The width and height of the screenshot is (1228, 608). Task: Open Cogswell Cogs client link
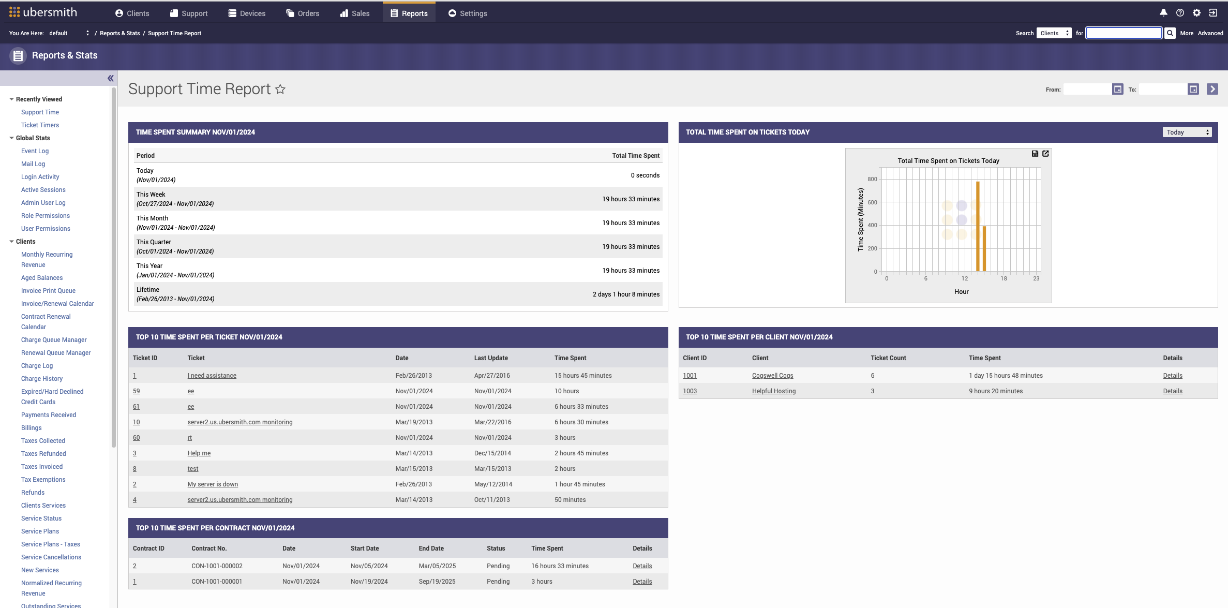[772, 376]
